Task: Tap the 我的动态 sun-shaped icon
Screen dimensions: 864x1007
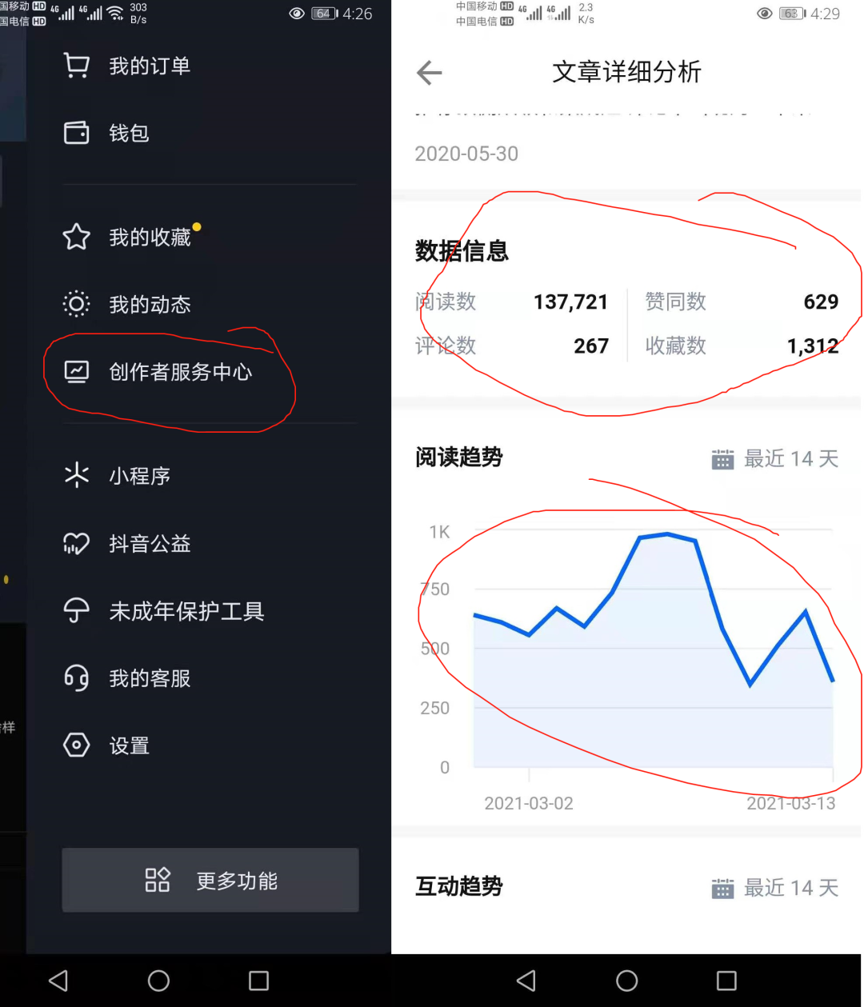Action: [x=76, y=304]
